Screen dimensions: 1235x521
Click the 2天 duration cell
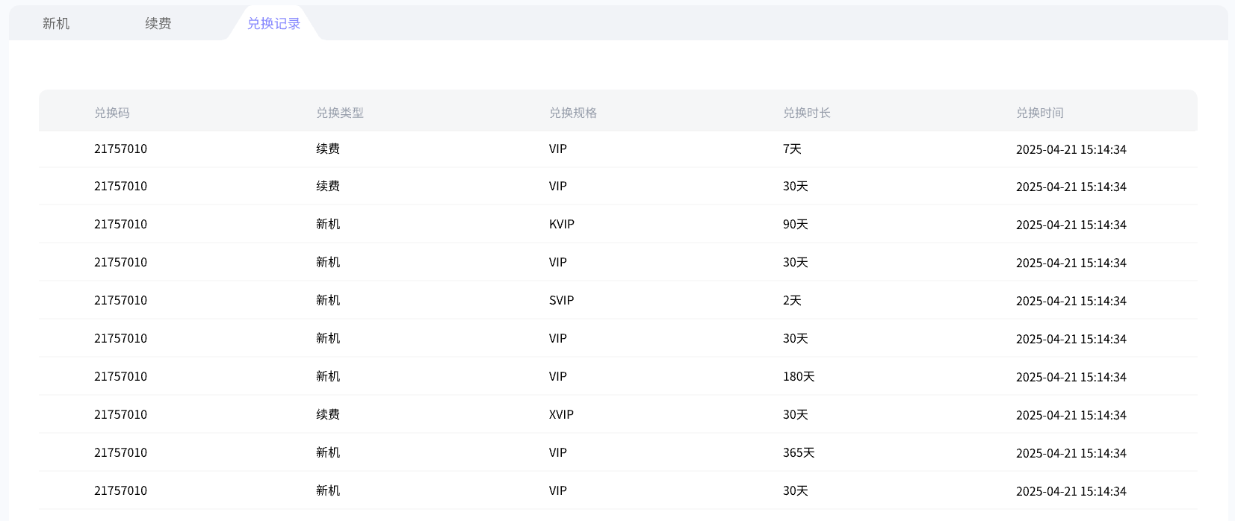click(792, 301)
